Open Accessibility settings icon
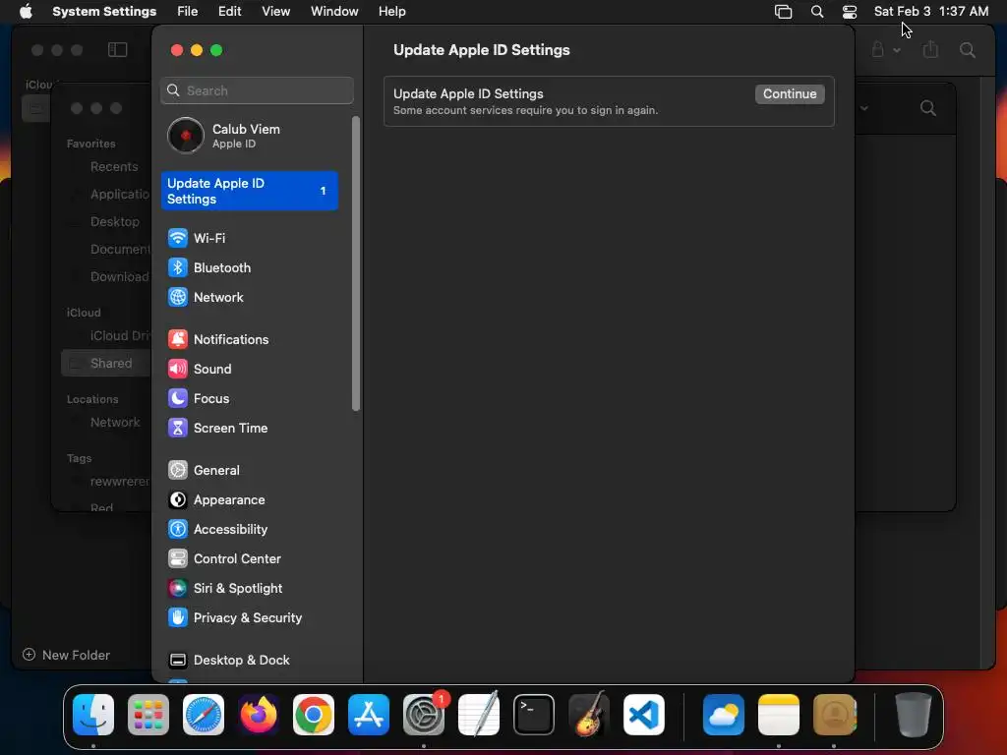Image resolution: width=1007 pixels, height=755 pixels. coord(177,530)
